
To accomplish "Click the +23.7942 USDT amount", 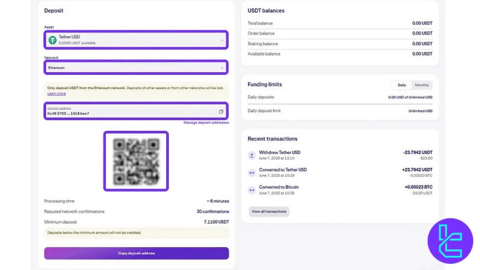I will pos(417,170).
